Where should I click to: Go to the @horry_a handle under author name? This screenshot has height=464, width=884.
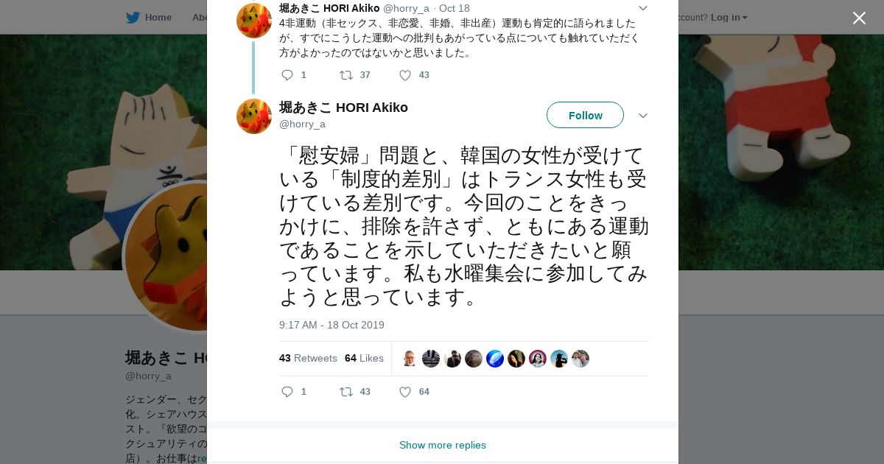(x=302, y=124)
